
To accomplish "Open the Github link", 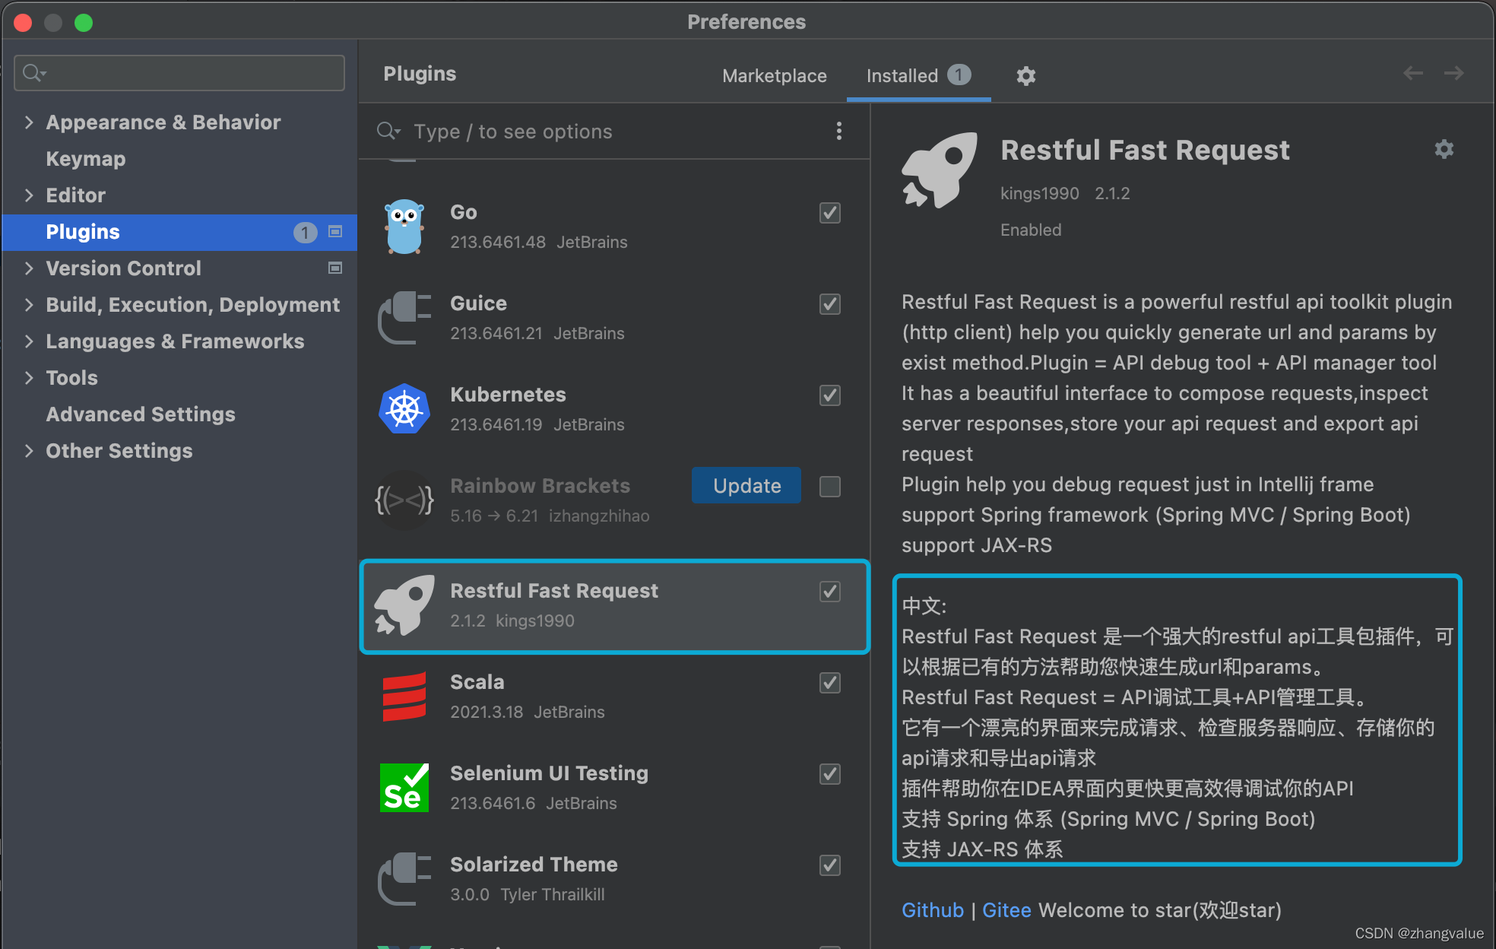I will tap(932, 910).
